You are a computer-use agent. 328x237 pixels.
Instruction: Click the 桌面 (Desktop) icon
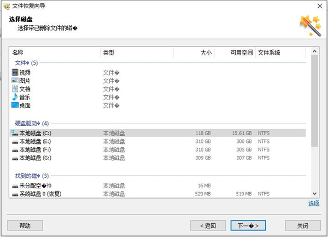(15, 105)
